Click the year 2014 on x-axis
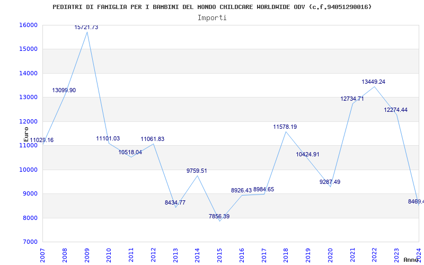The width and height of the screenshot is (424, 265). click(197, 255)
